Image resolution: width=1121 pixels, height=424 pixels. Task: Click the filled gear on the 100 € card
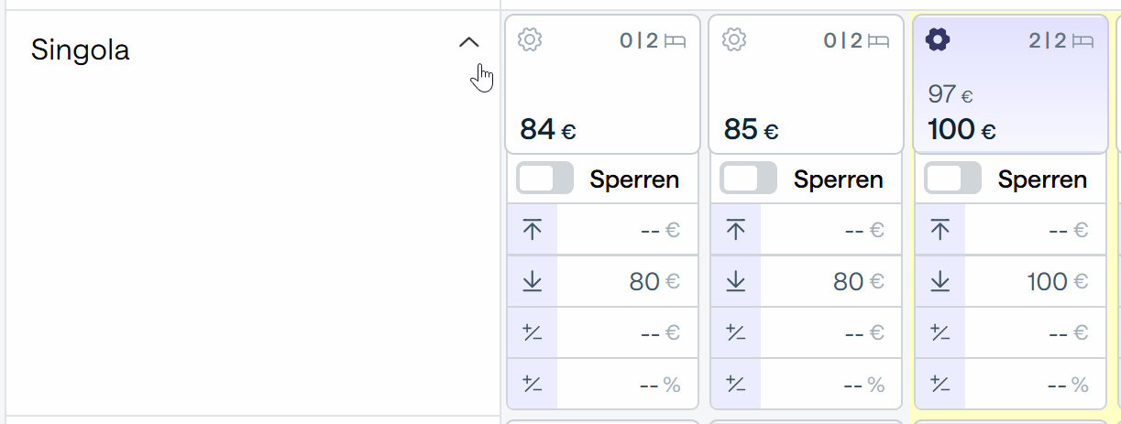(937, 40)
